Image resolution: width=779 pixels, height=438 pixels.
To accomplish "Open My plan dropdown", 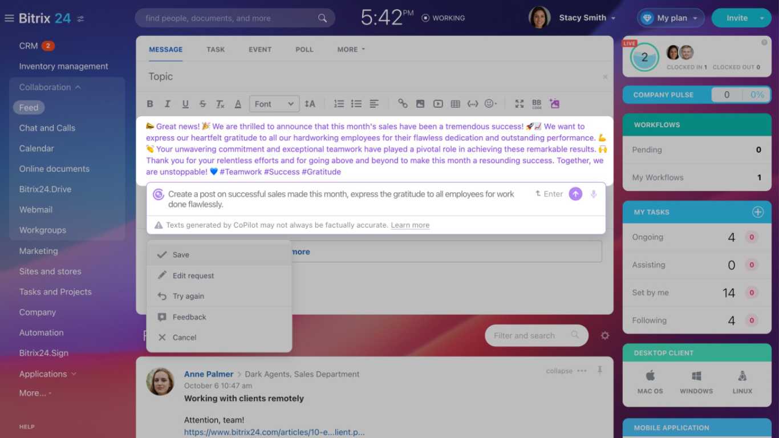I will tap(671, 18).
